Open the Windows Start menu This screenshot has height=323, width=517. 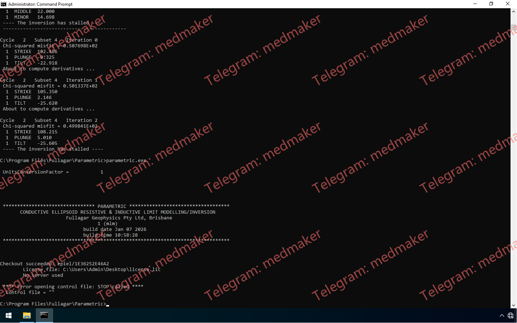9,315
